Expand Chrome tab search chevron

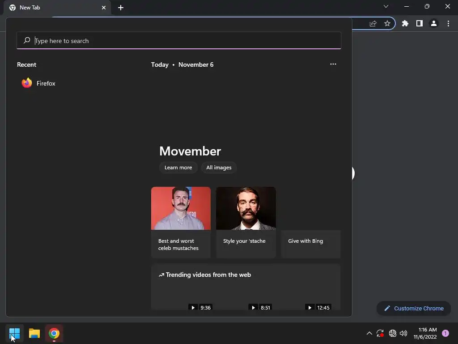pos(386,6)
